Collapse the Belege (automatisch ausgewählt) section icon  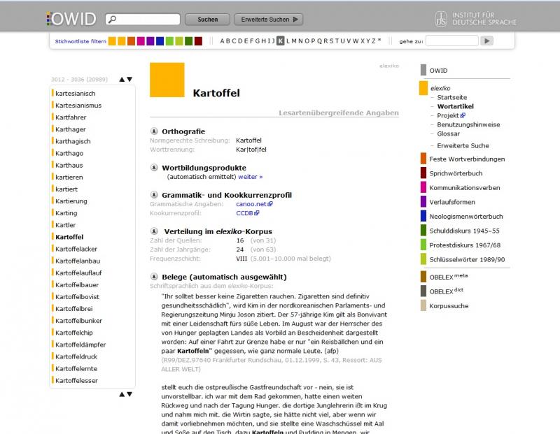pyautogui.click(x=154, y=276)
